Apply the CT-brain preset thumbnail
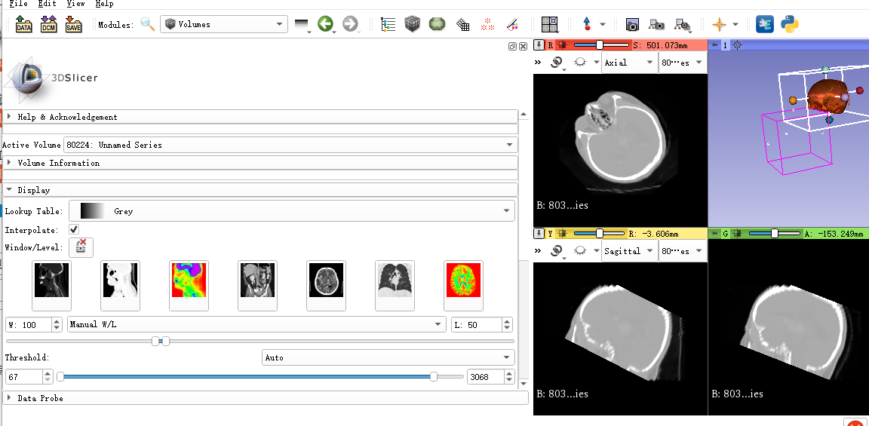869x426 pixels. (327, 285)
